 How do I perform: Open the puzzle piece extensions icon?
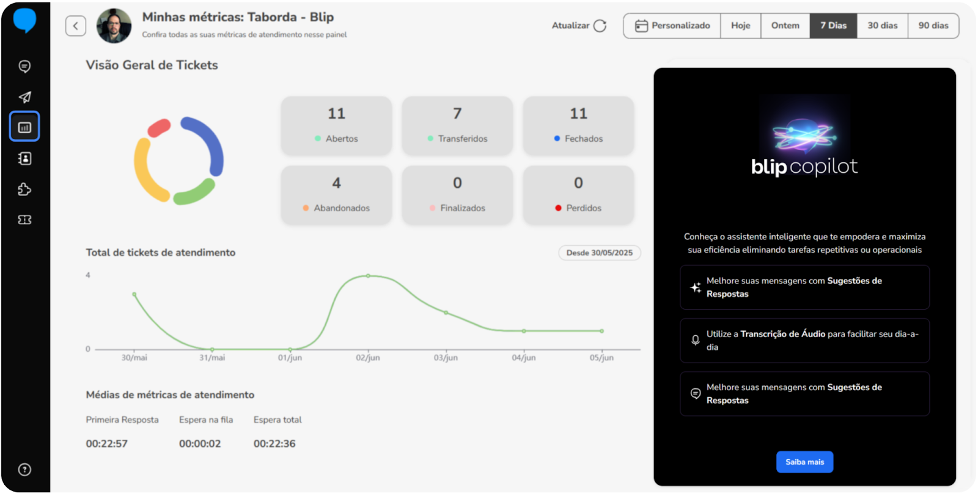[x=24, y=189]
